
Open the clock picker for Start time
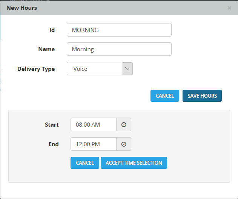124,124
